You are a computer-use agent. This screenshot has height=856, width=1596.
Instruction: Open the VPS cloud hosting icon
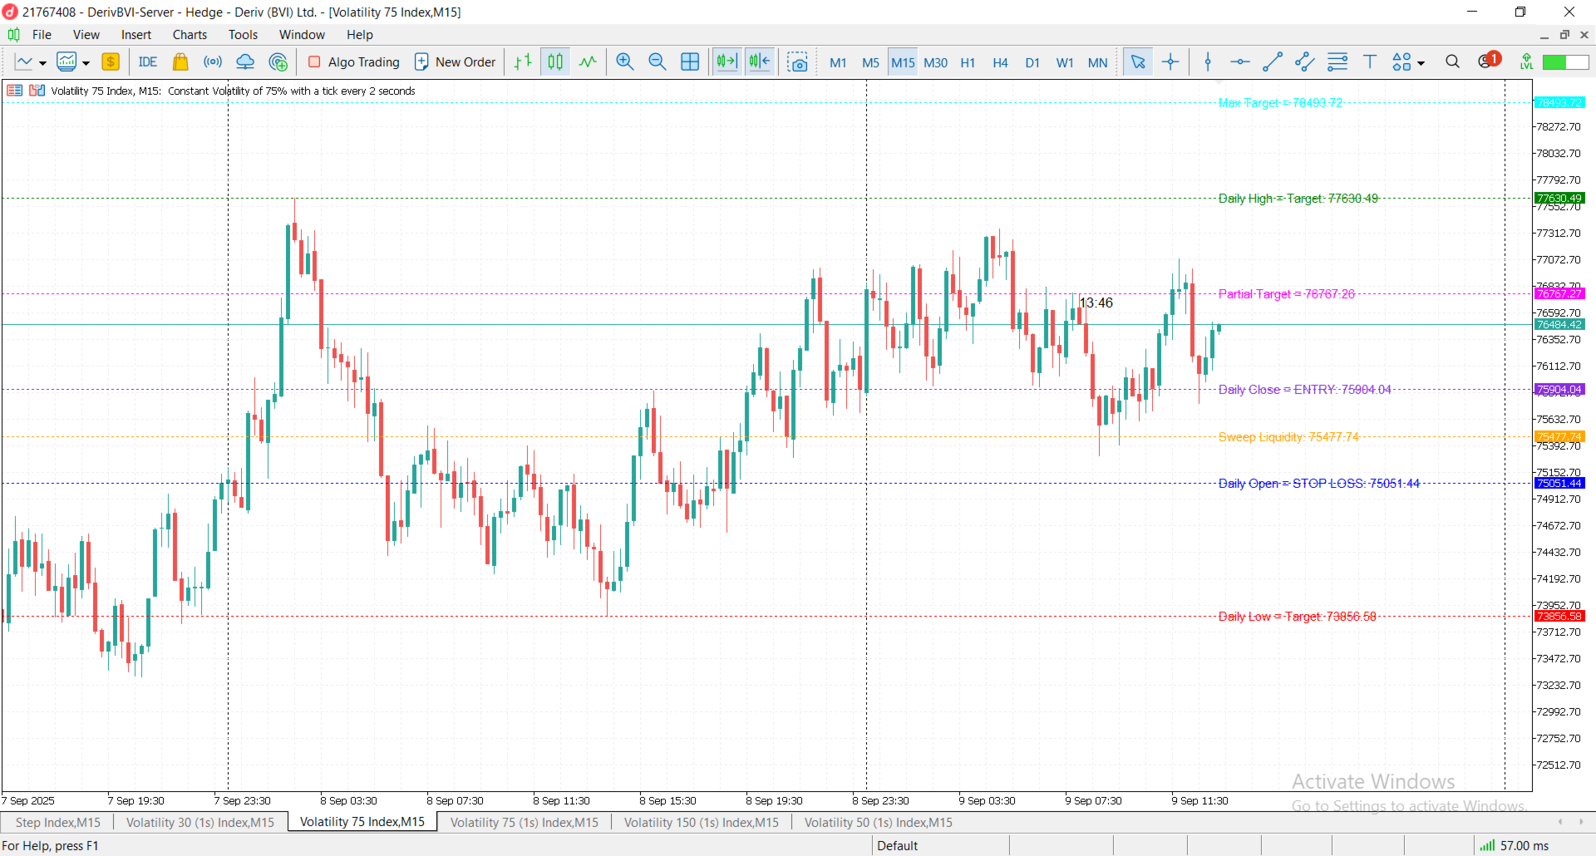tap(245, 62)
